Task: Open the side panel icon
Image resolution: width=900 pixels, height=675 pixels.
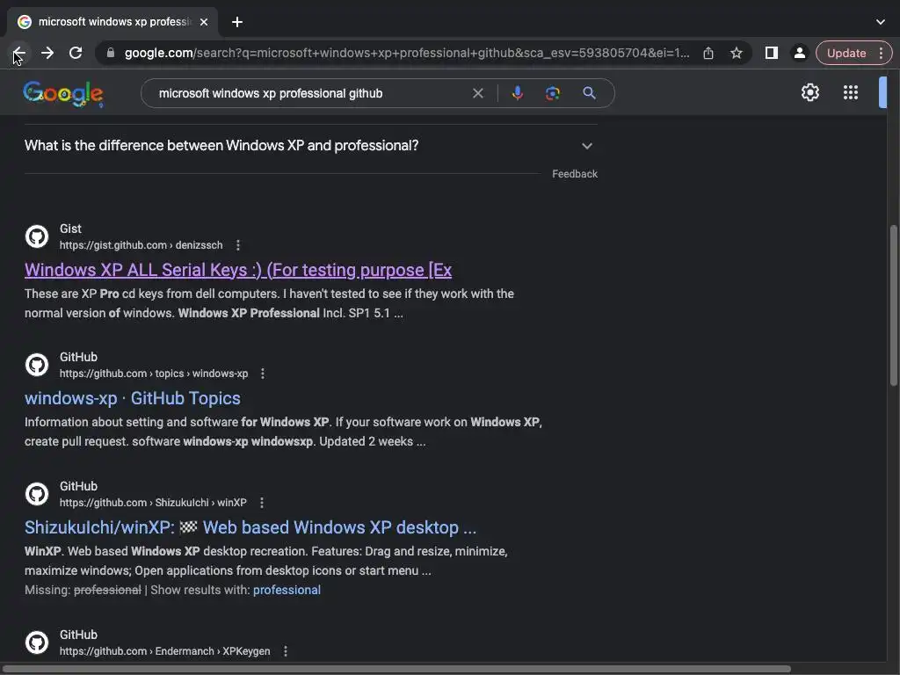Action: pos(772,53)
